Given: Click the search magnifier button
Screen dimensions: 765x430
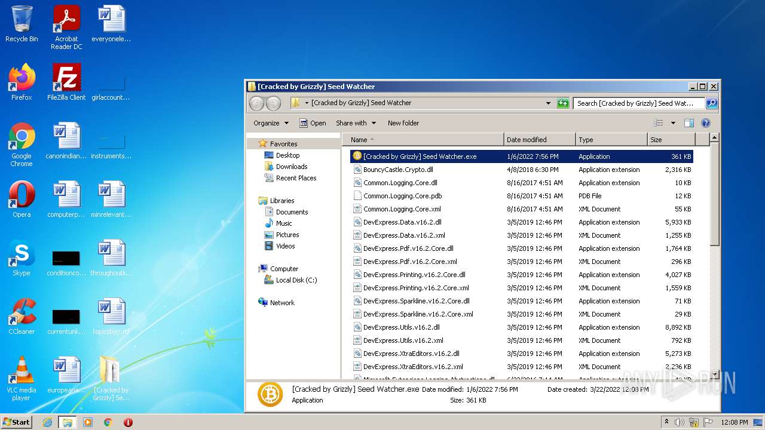Looking at the screenshot, I should click(x=712, y=103).
